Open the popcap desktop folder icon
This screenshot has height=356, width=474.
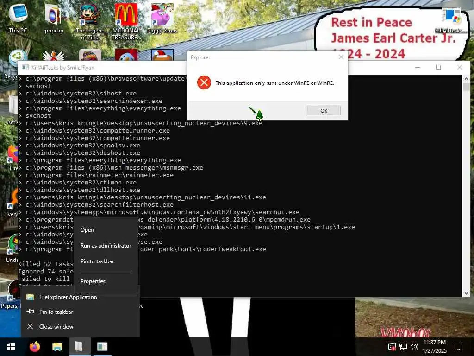click(x=54, y=18)
